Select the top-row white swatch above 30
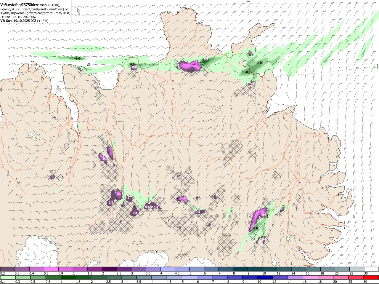Image resolution: width=379 pixels, height=284 pixels. 371,269
